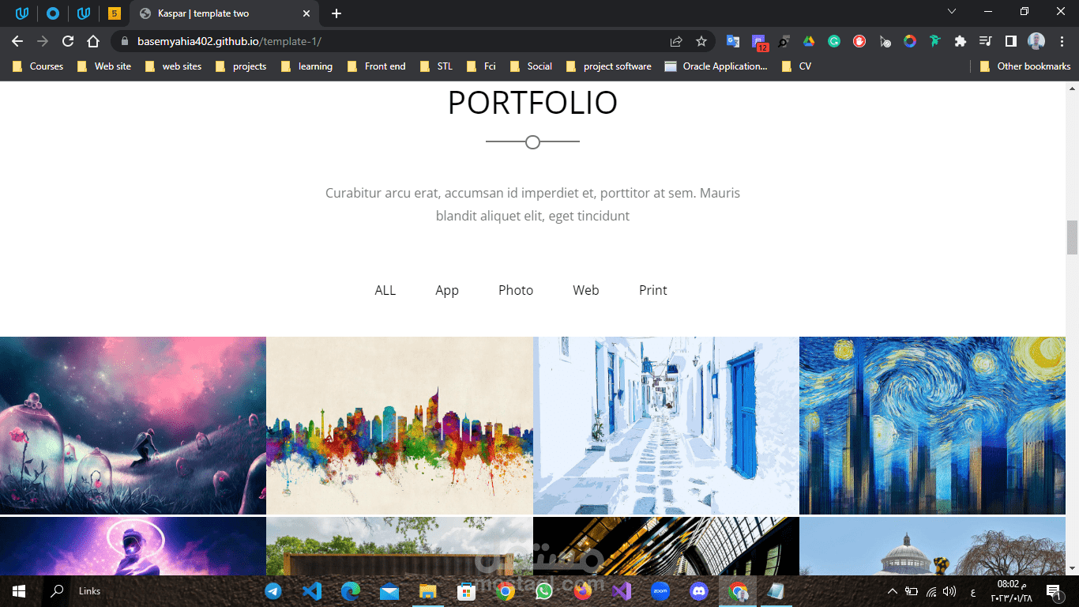Open the Windows Start menu
Screen dimensions: 1079x607
pos(19,591)
